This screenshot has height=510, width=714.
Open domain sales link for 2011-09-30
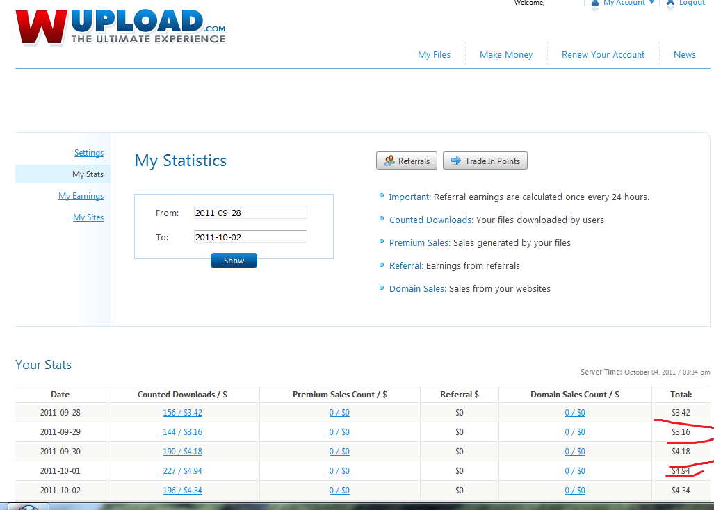tap(575, 452)
